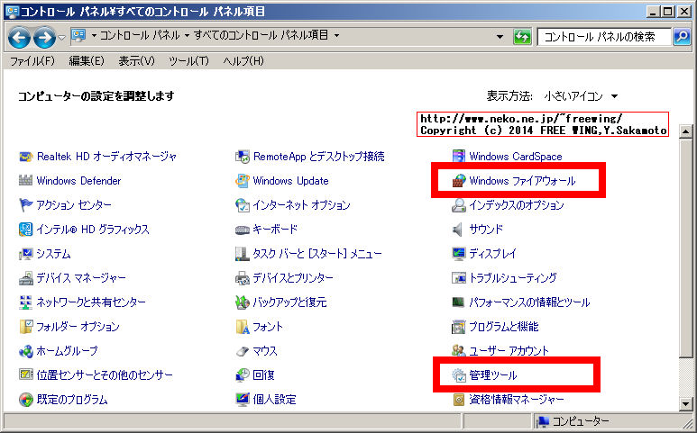Click the キーボード icon
The width and height of the screenshot is (697, 433).
[x=243, y=230]
